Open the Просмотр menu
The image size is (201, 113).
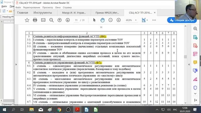click(x=47, y=8)
